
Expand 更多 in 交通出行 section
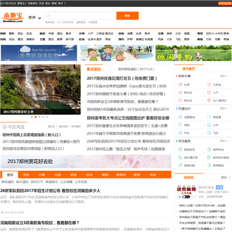[x=224, y=108]
